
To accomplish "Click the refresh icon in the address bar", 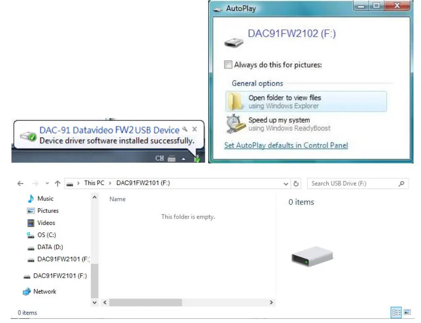I will point(295,183).
